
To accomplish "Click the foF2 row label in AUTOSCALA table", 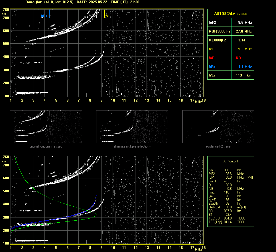I will coord(212,22).
